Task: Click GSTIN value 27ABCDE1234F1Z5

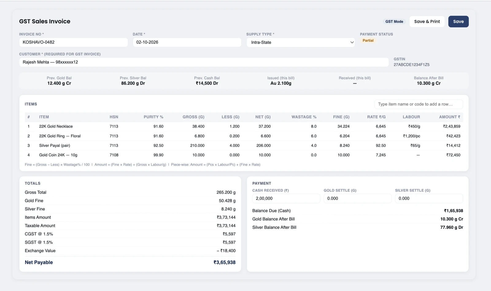Action: coord(412,65)
